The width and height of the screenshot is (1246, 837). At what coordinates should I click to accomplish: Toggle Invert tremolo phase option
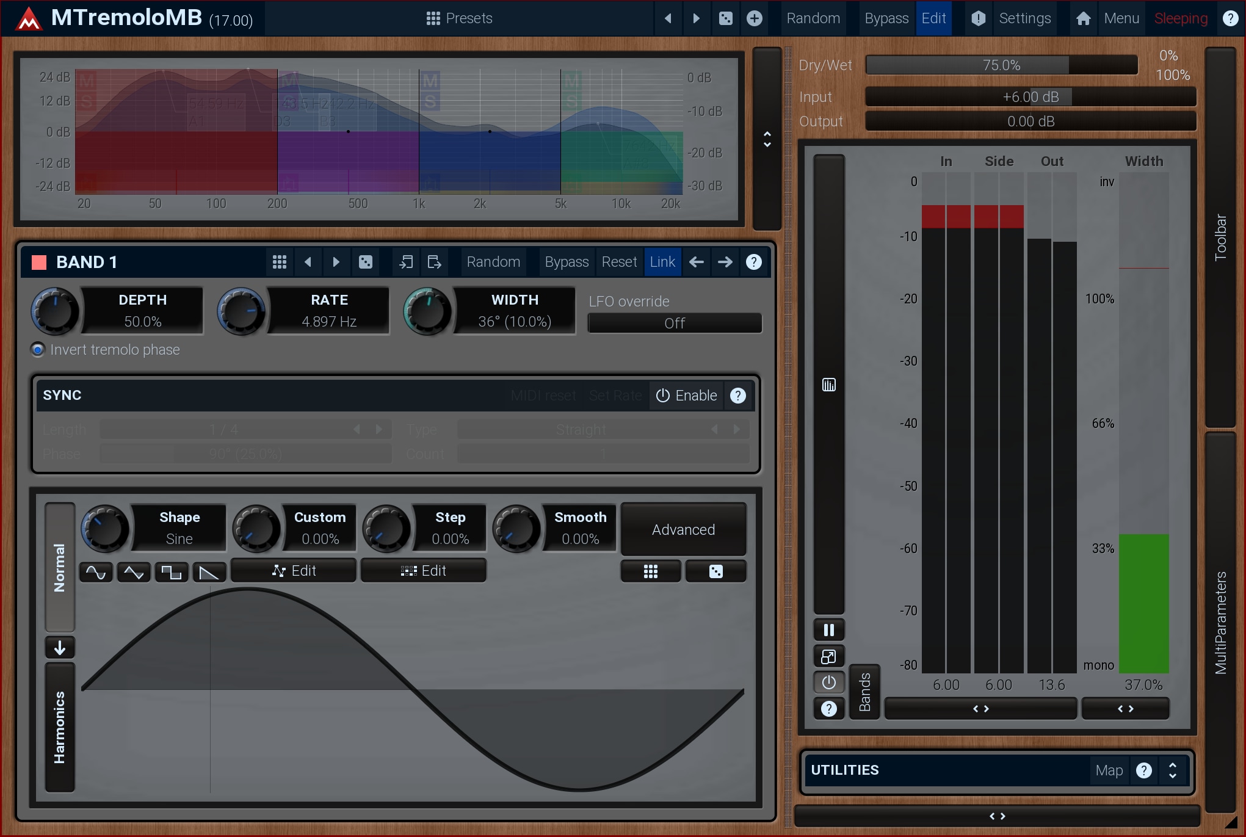[38, 350]
